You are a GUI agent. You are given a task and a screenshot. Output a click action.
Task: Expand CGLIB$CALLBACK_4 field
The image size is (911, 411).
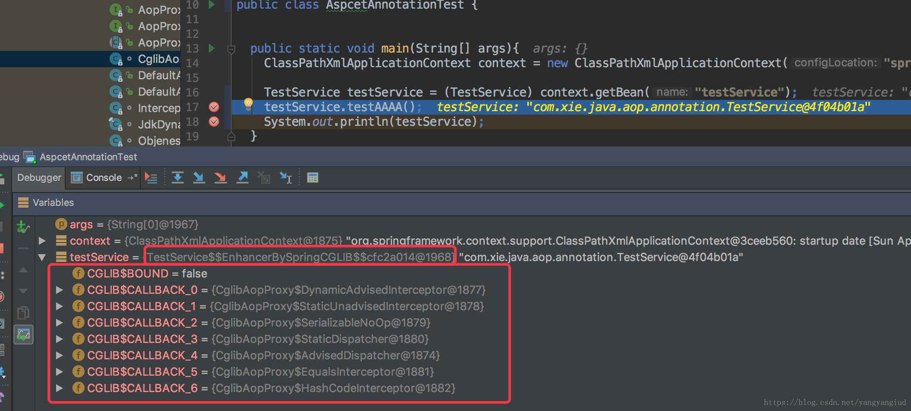point(60,355)
